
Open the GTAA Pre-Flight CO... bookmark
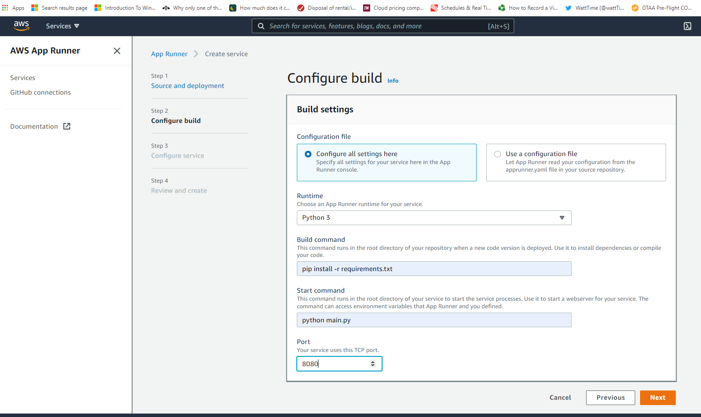pos(662,8)
